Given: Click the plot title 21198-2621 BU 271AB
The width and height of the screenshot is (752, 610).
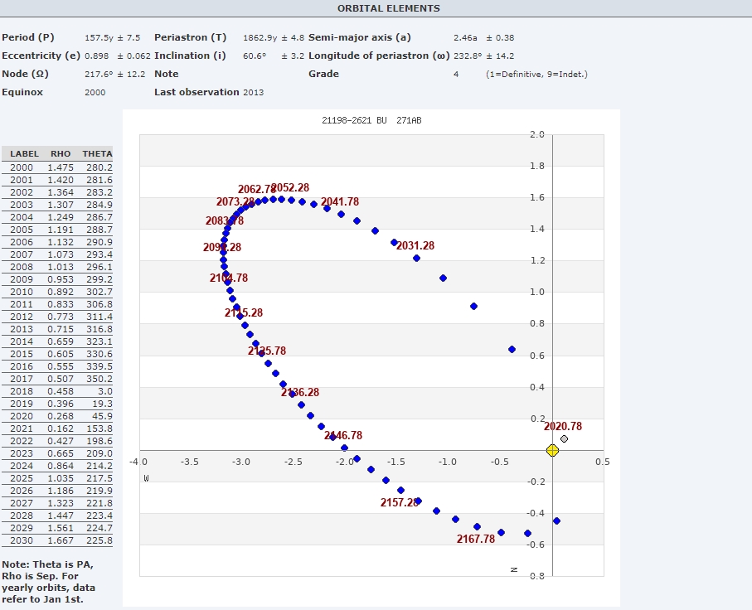Looking at the screenshot, I should point(366,121).
